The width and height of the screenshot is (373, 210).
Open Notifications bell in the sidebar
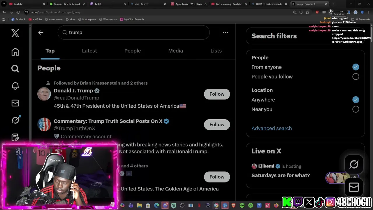15,86
